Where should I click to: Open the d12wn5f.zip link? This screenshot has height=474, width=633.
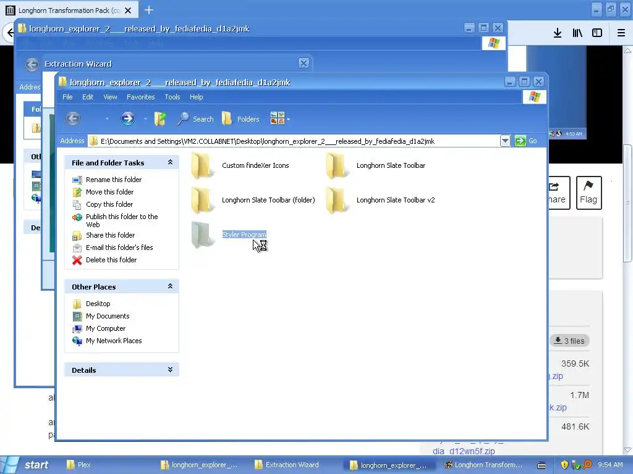point(464,451)
